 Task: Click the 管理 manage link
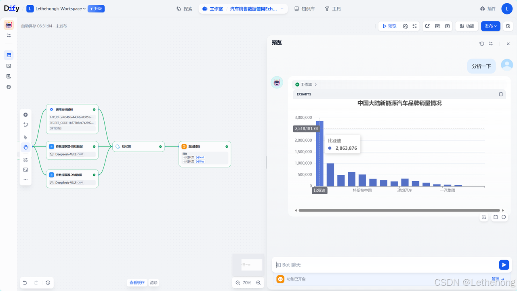pyautogui.click(x=498, y=279)
